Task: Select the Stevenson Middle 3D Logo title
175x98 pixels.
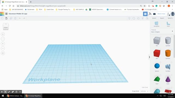Action: 18,14
